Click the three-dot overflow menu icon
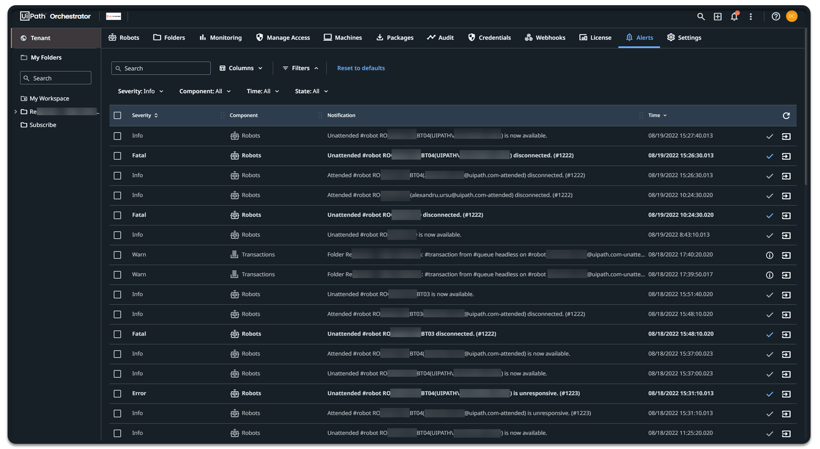 pos(751,17)
